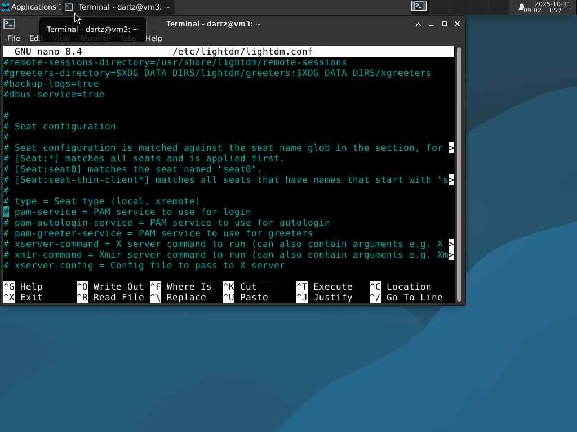Click the Terminal taskbar button in top panel
Viewport: 577px width, 432px height.
coord(118,7)
